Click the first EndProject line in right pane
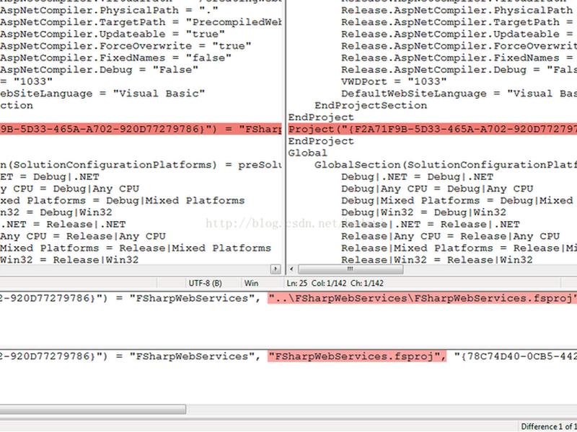Screen dimensions: 577x432 pyautogui.click(x=321, y=117)
